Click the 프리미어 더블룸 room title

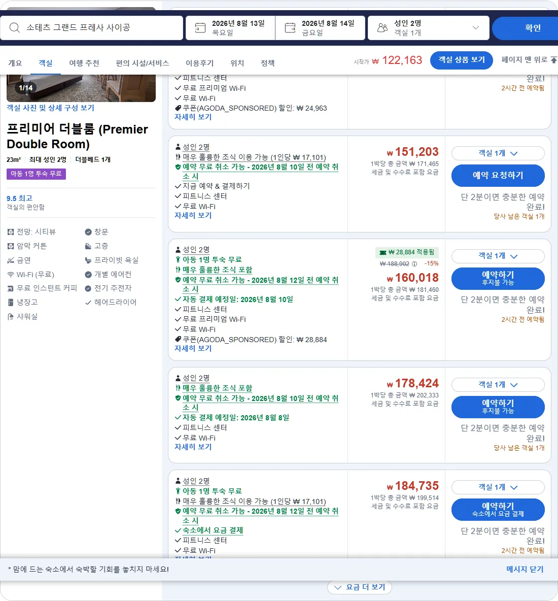point(78,137)
